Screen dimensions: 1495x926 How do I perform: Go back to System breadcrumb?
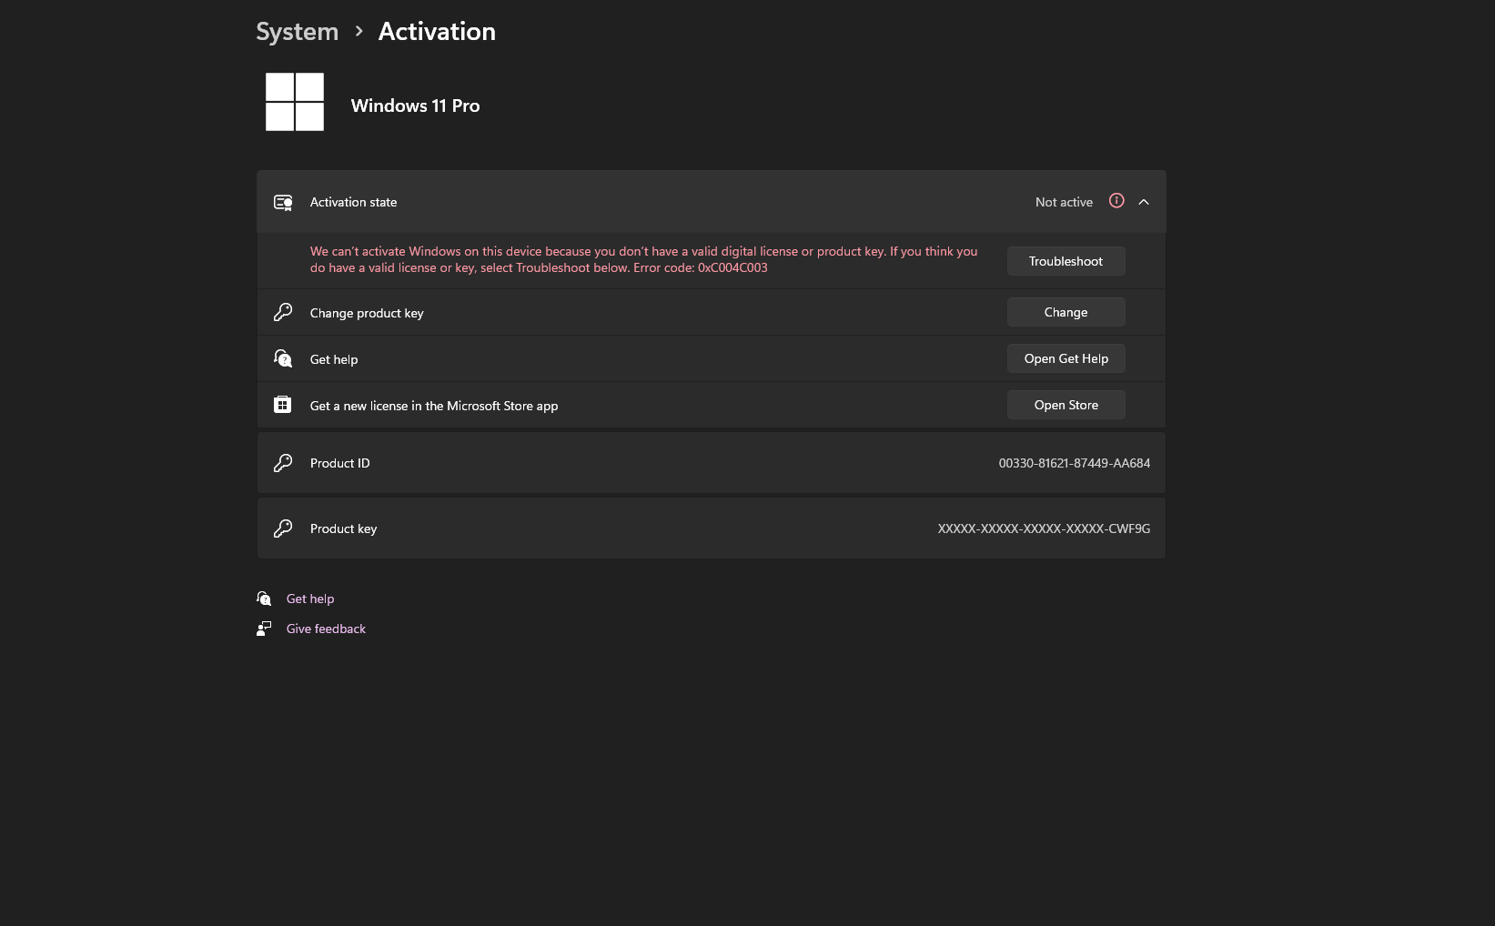click(x=297, y=32)
